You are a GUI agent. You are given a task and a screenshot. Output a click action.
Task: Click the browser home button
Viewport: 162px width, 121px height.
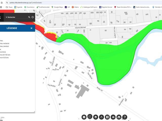[2, 3]
